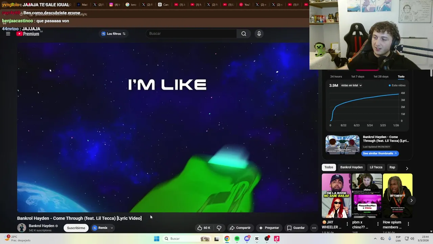Click the Preguntar button

269,228
